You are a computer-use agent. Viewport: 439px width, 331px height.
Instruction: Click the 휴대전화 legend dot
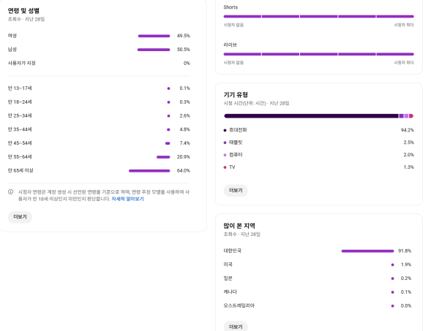point(225,130)
